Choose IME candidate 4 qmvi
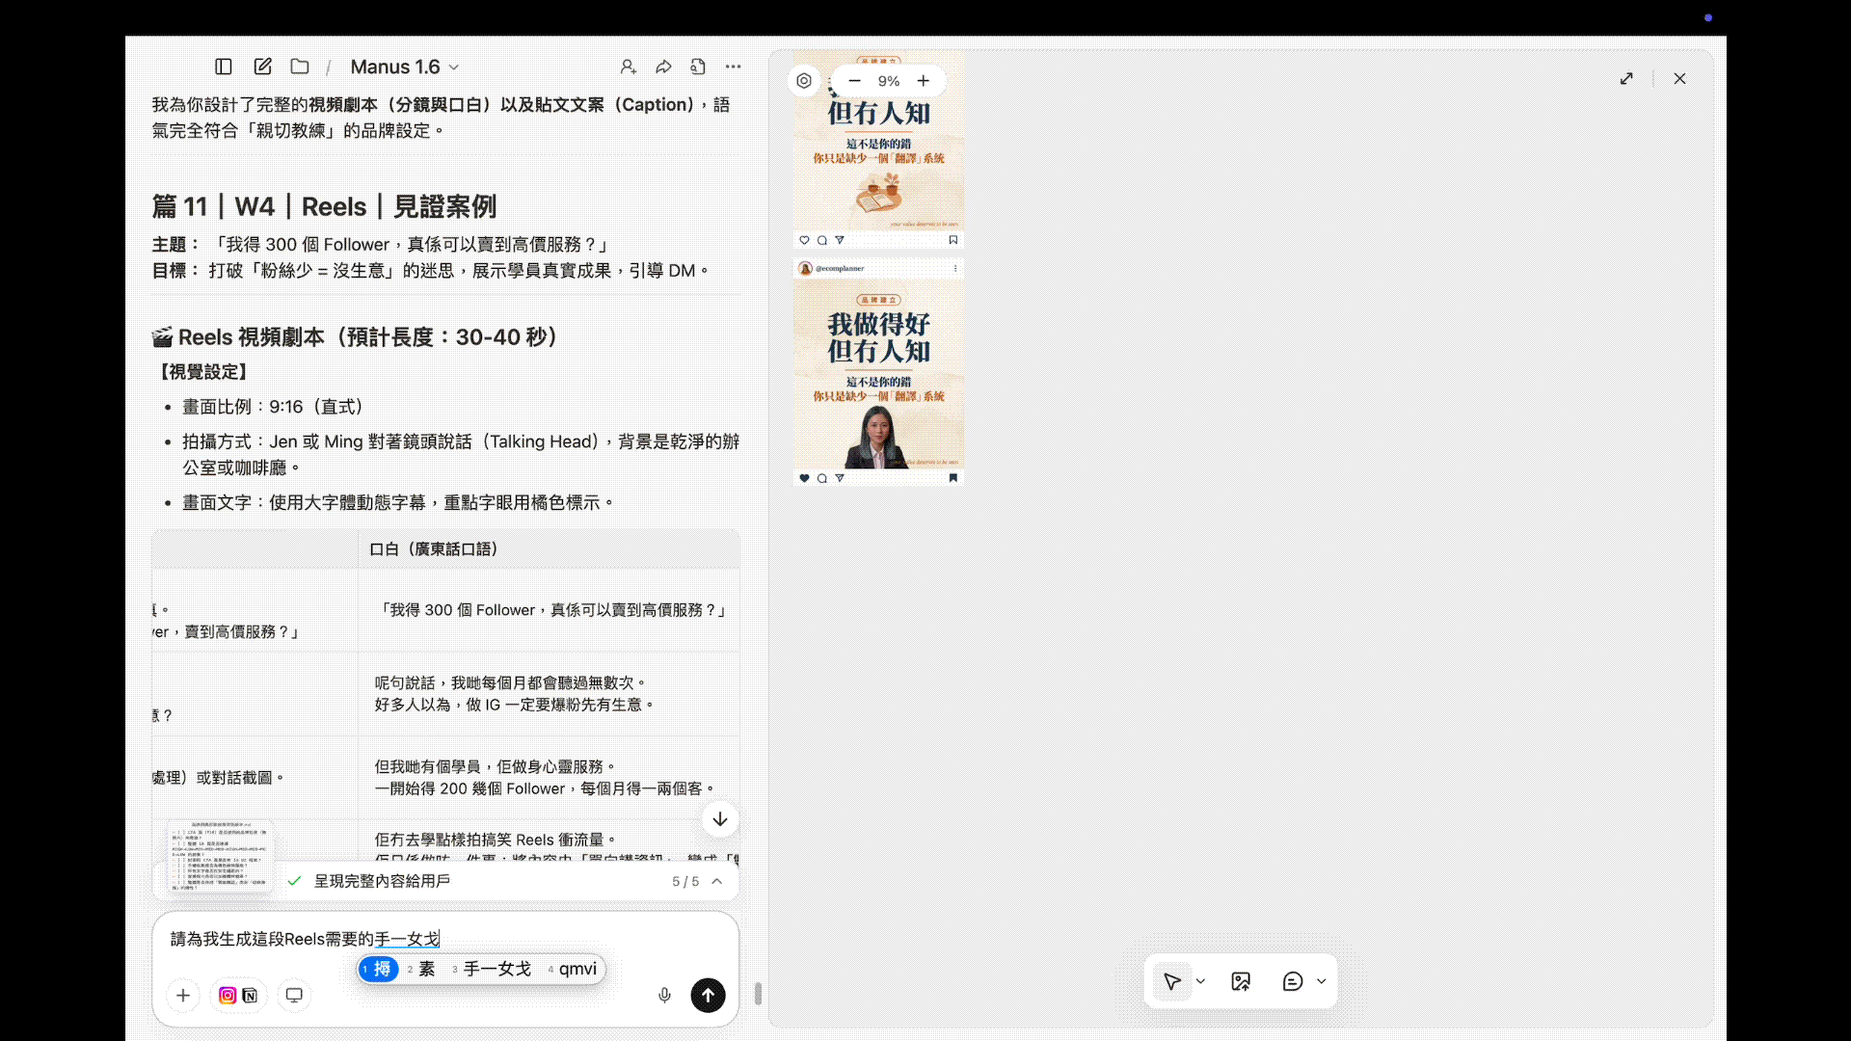 pyautogui.click(x=573, y=969)
